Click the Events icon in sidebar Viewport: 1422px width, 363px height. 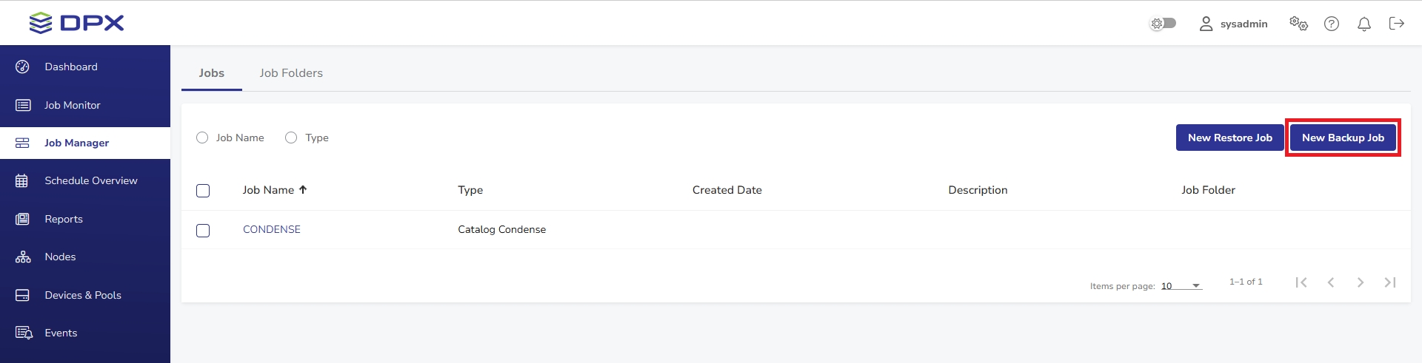24,333
